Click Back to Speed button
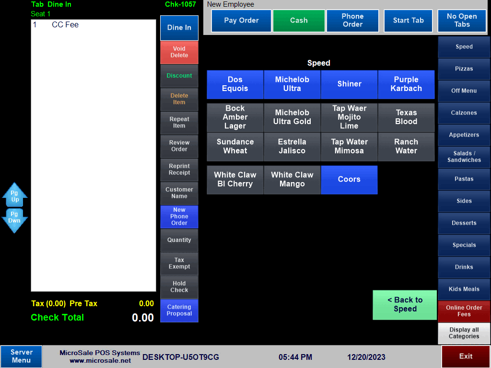Image resolution: width=491 pixels, height=368 pixels. 405,305
